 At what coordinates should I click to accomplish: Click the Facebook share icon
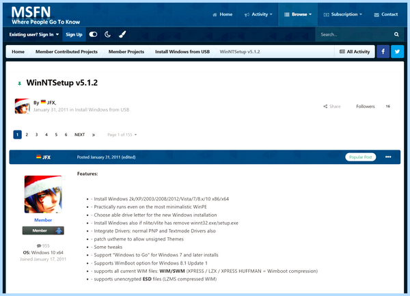pos(383,51)
